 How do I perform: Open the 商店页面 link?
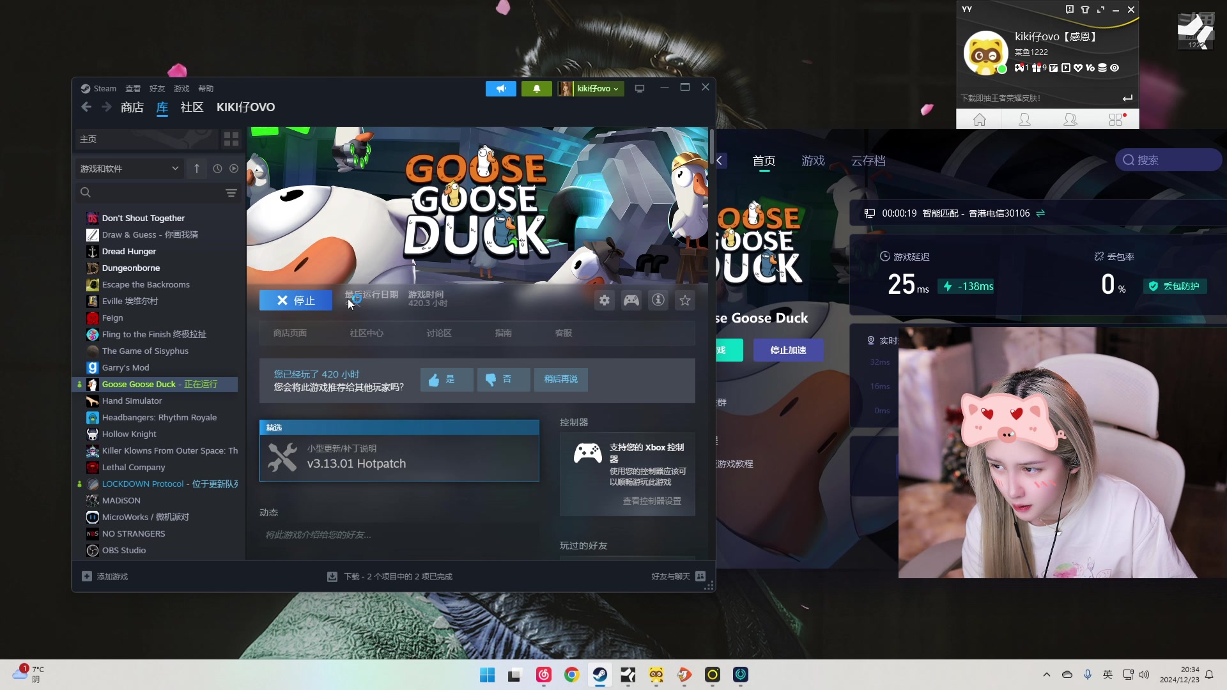290,333
